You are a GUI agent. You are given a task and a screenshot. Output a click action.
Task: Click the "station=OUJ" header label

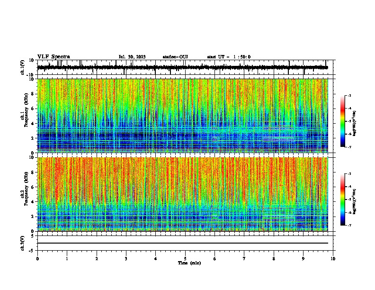click(175, 57)
